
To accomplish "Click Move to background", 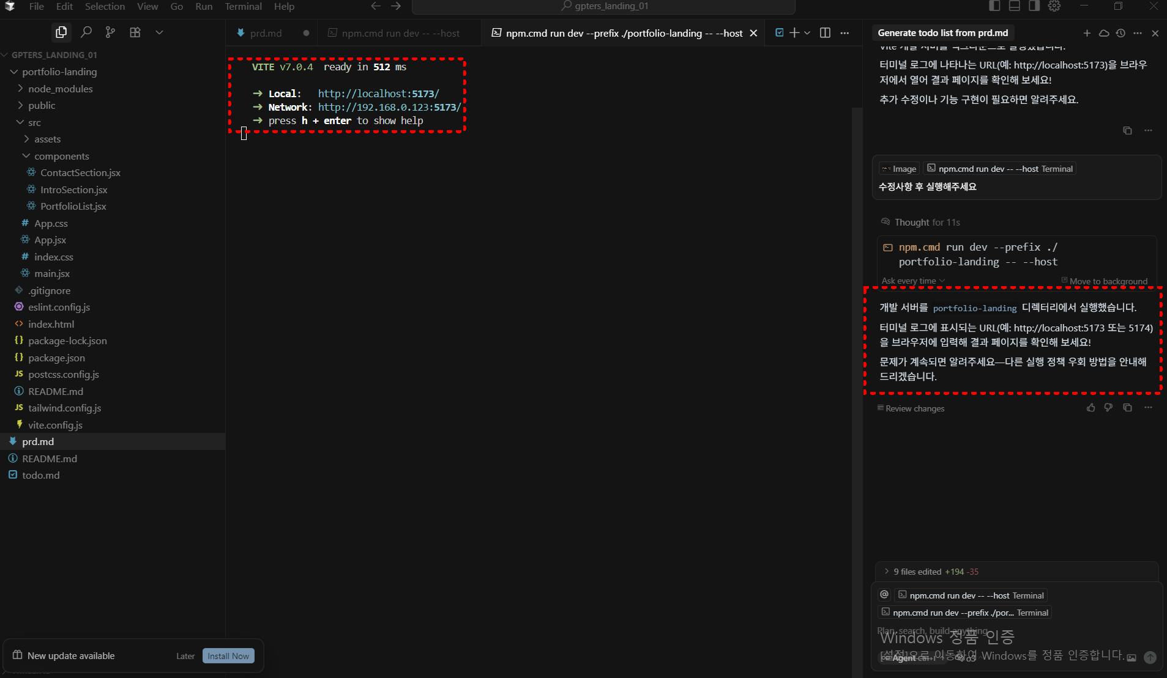I will click(x=1104, y=281).
